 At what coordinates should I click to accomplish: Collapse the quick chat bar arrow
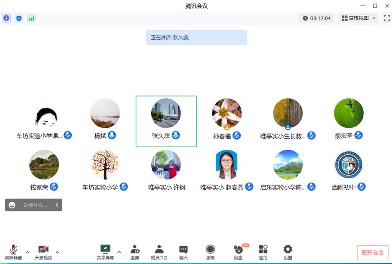click(57, 205)
